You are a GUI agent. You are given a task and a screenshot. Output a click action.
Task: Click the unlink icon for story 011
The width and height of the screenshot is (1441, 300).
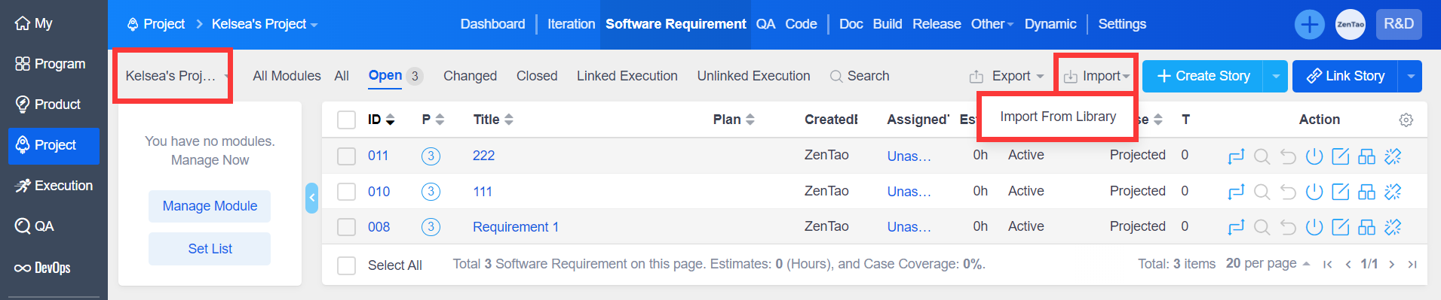(1393, 156)
